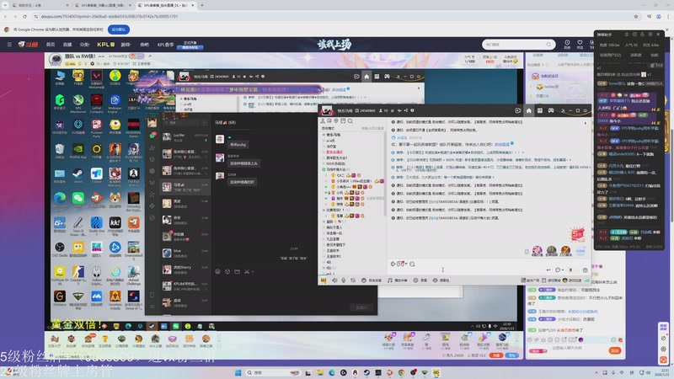Image resolution: width=674 pixels, height=379 pixels.
Task: Click the search magnifier in Douyu search box
Action: tap(548, 45)
